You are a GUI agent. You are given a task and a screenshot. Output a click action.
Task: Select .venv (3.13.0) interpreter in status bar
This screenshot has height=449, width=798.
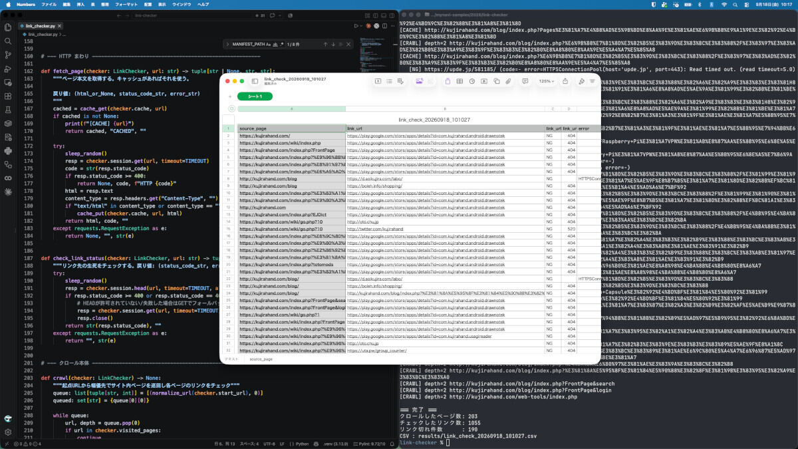coord(334,444)
